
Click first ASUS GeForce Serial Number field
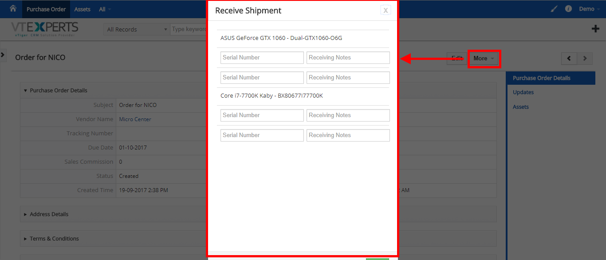262,58
